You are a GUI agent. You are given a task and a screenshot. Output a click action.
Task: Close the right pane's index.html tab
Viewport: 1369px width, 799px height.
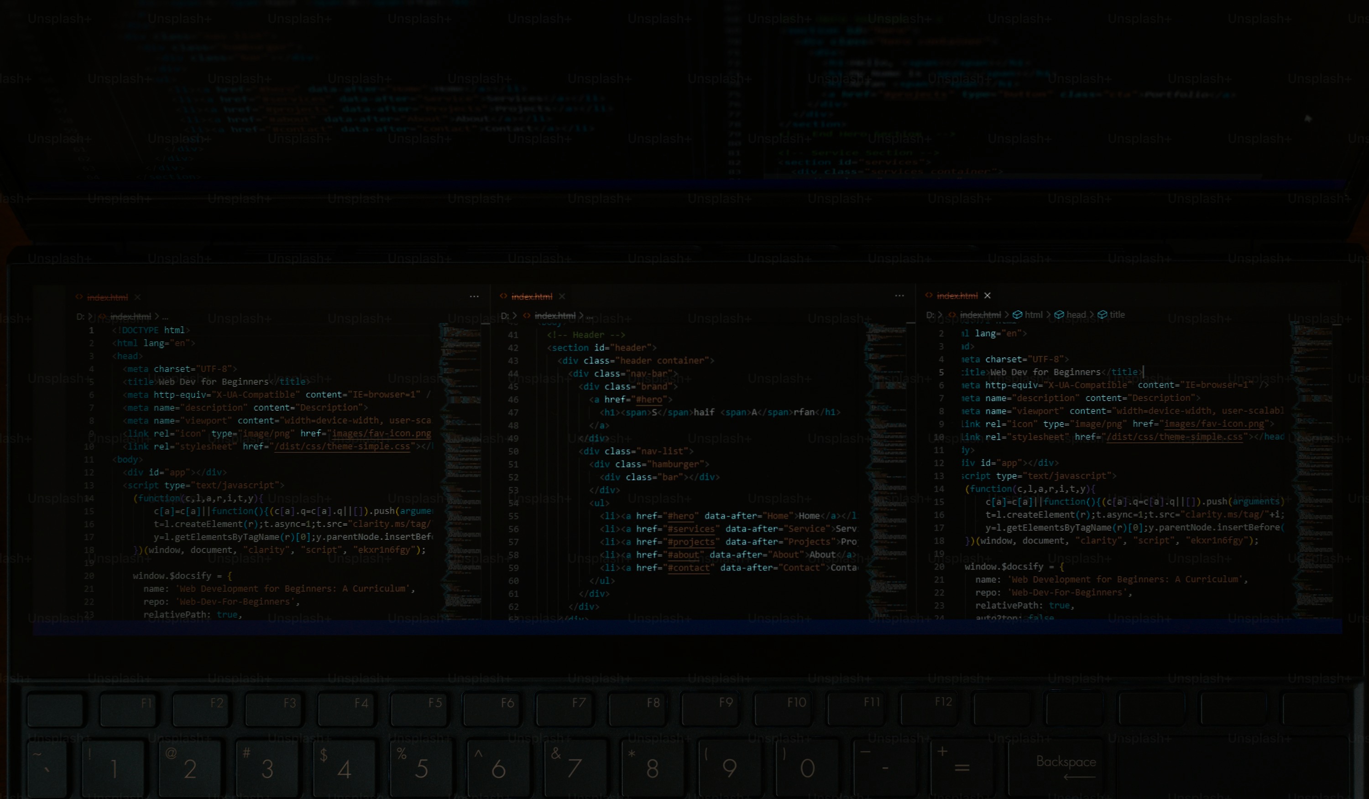987,296
